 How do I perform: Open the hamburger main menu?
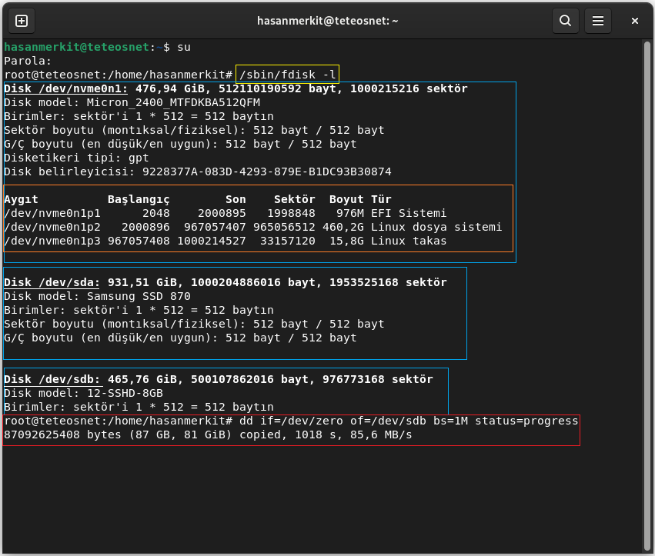click(598, 21)
